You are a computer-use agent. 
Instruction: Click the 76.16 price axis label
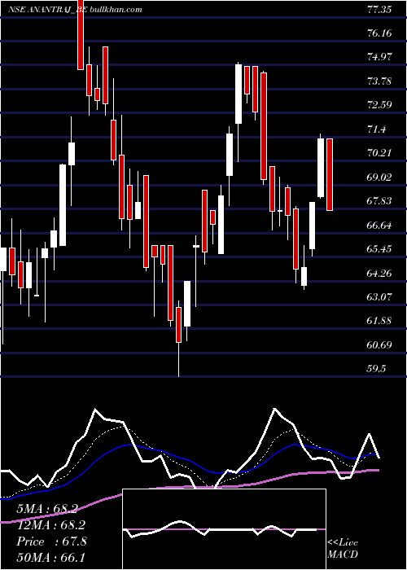tap(379, 33)
